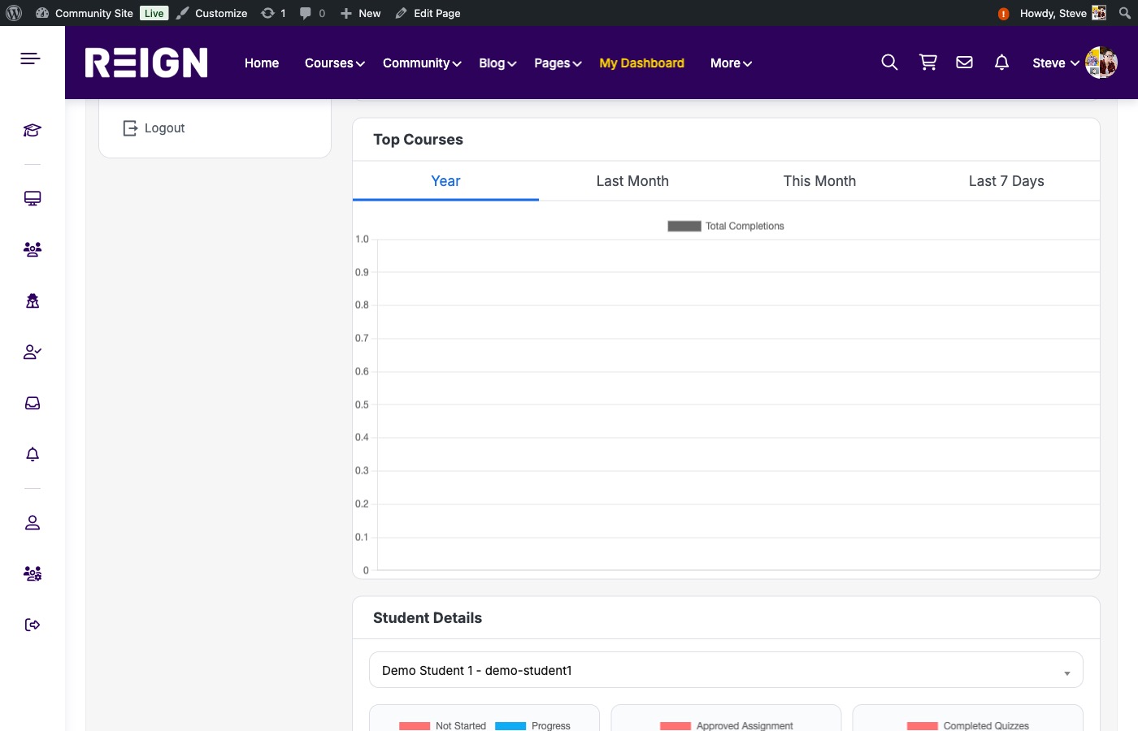Open the inbox tray icon in the sidebar
The width and height of the screenshot is (1138, 731).
[x=32, y=403]
